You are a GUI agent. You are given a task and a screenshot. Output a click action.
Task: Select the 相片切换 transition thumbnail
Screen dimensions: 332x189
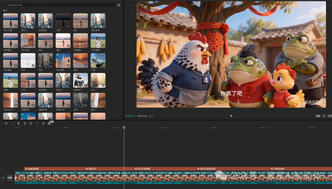click(28, 41)
